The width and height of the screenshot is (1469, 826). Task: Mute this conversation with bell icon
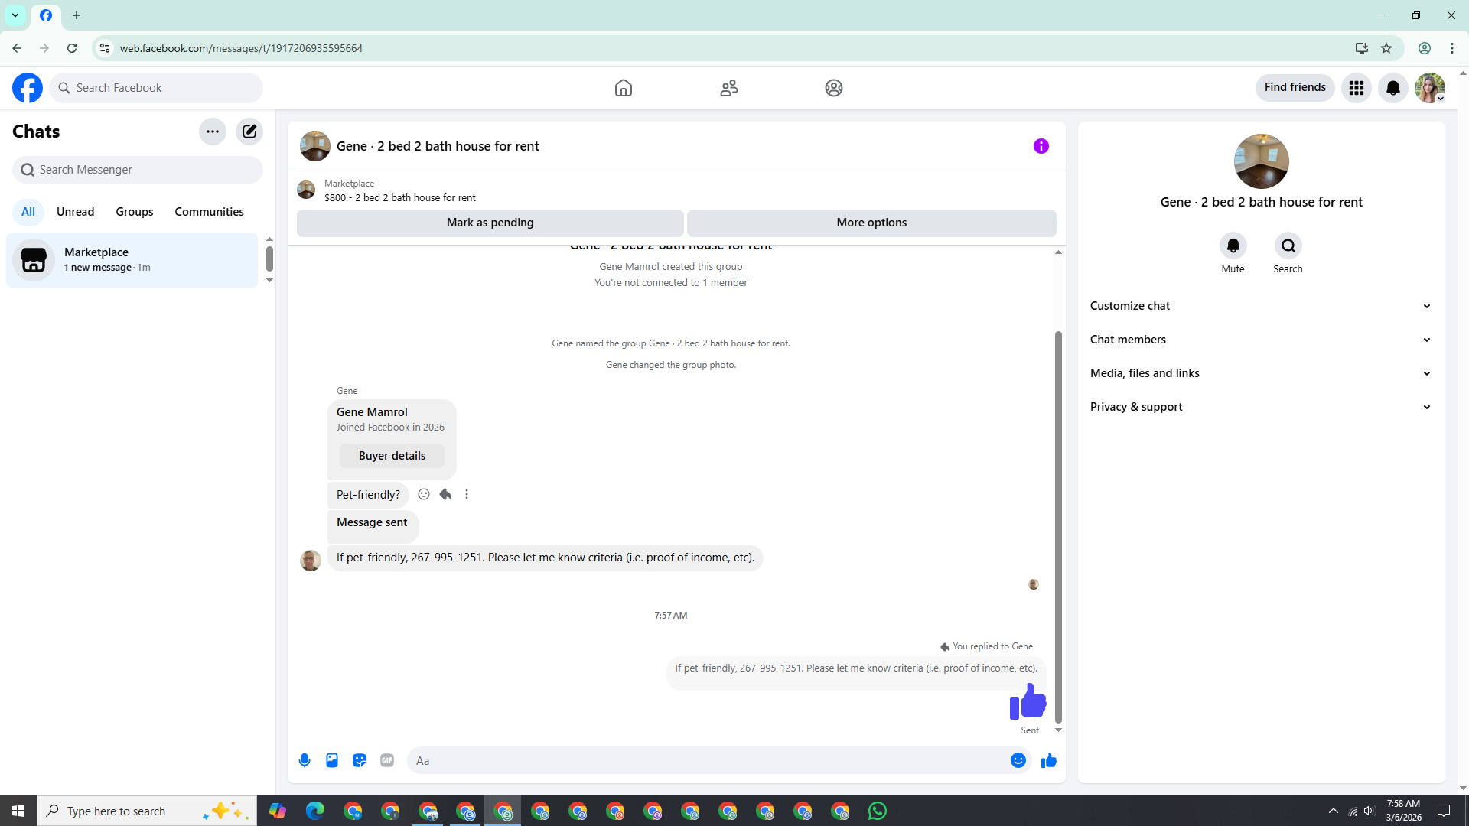pyautogui.click(x=1233, y=246)
